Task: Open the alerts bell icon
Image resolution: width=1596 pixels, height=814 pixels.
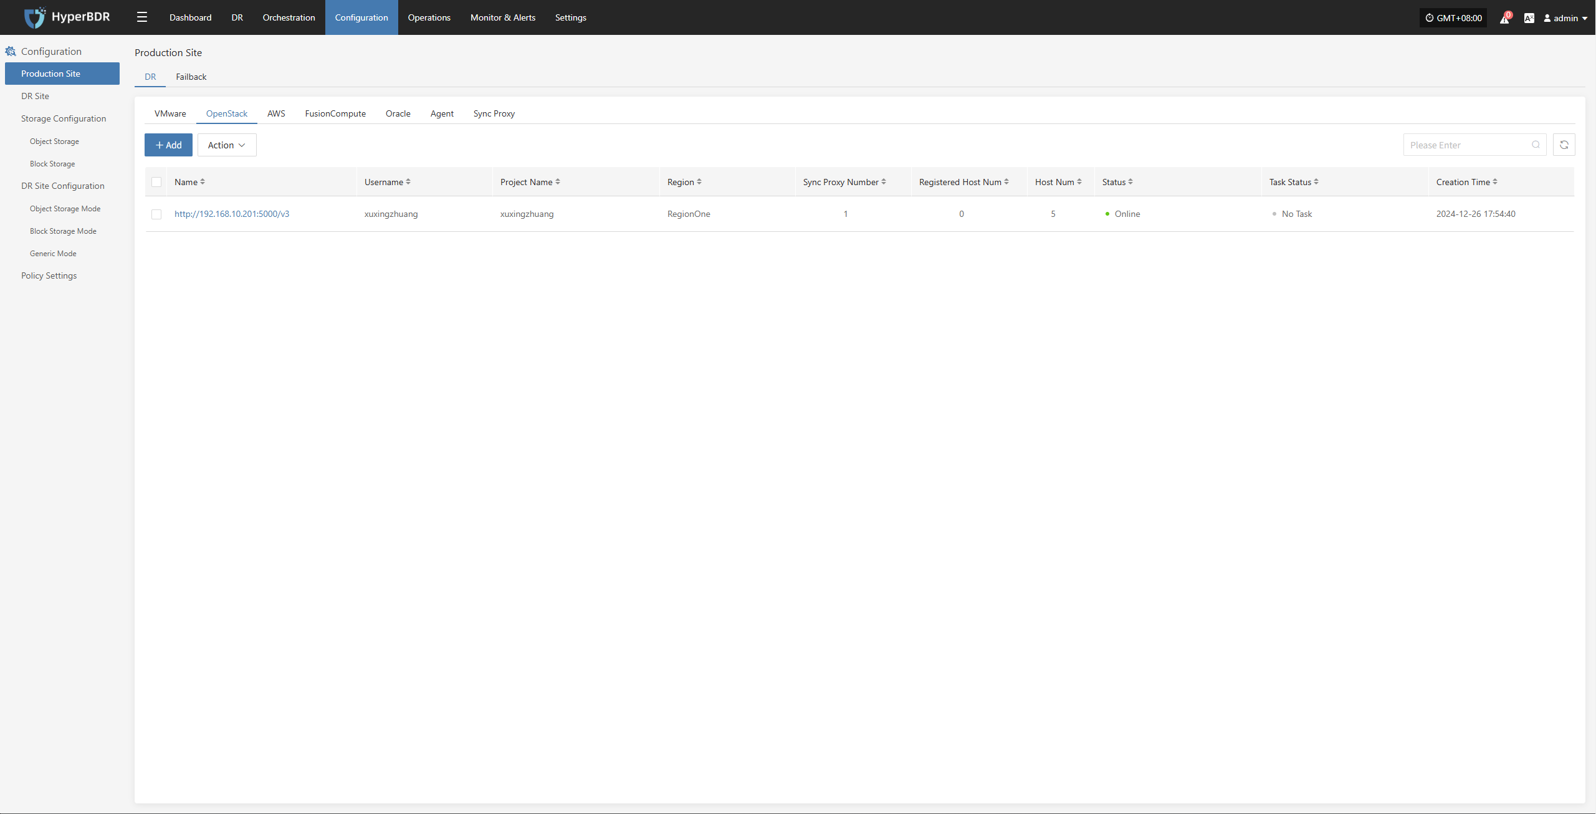Action: point(1504,18)
